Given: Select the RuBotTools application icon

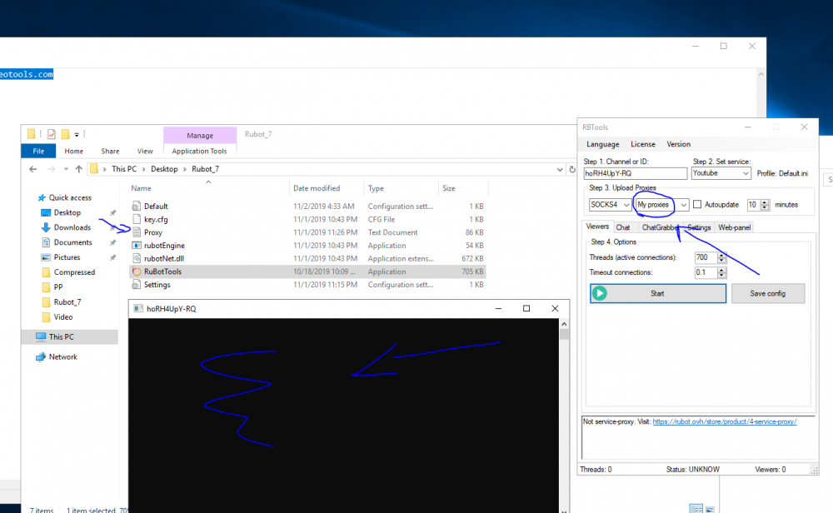Looking at the screenshot, I should [x=137, y=271].
